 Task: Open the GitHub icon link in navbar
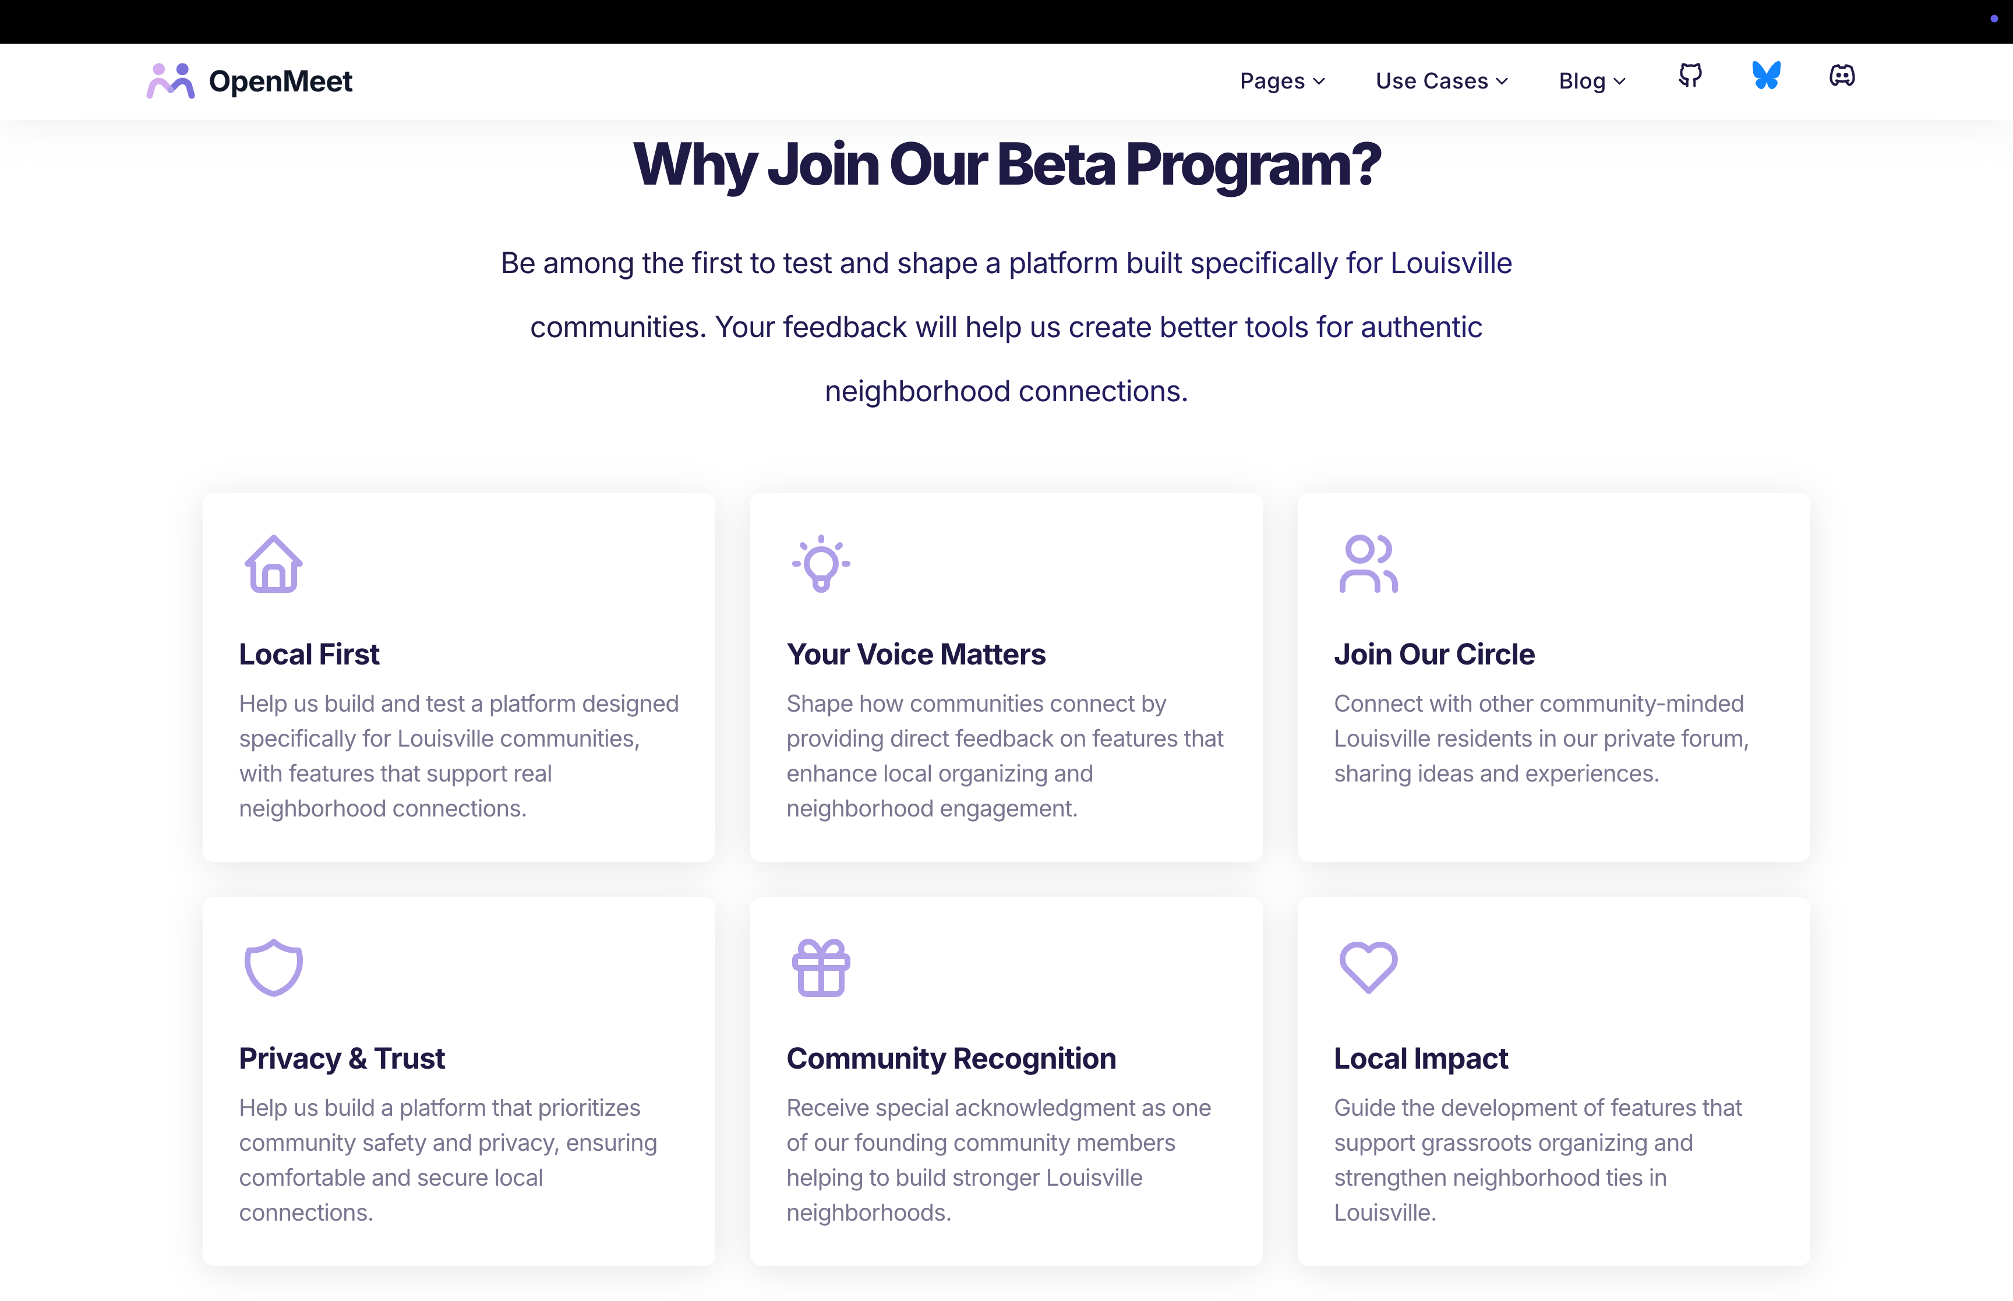pos(1690,76)
